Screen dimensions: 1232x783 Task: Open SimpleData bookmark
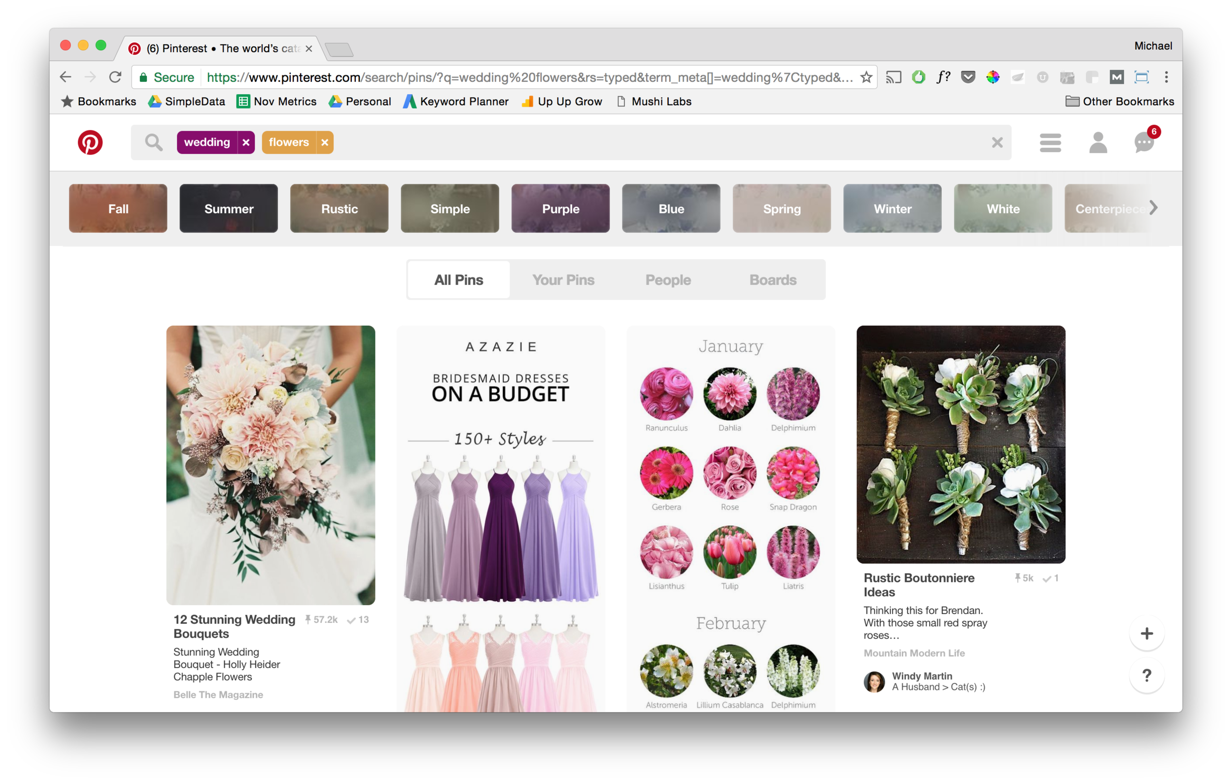187,102
